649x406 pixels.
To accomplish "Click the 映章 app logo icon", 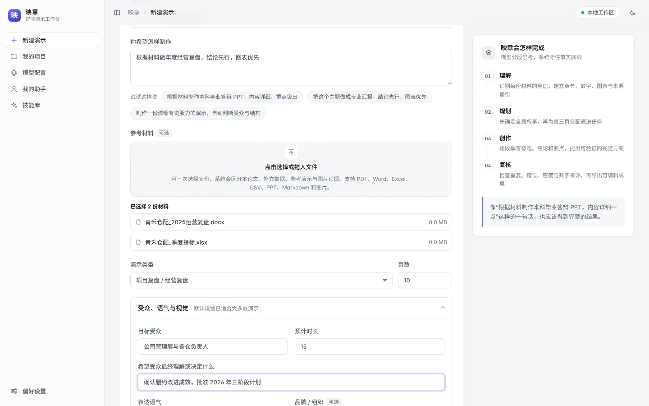I will tap(14, 15).
